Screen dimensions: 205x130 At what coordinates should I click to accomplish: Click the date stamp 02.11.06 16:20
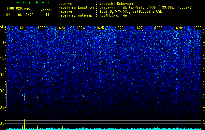coord(20,15)
